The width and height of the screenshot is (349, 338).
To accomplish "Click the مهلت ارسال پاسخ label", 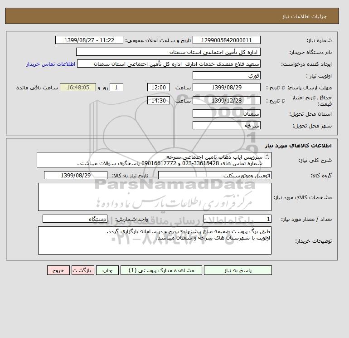I will point(310,88).
